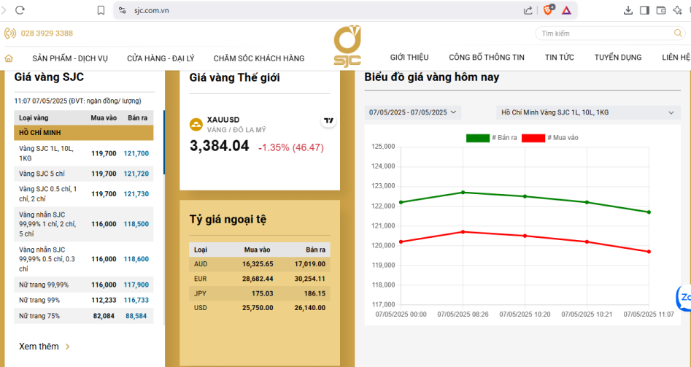Open the date range 07/05/2025 dropdown
This screenshot has height=367, width=691.
(x=413, y=112)
